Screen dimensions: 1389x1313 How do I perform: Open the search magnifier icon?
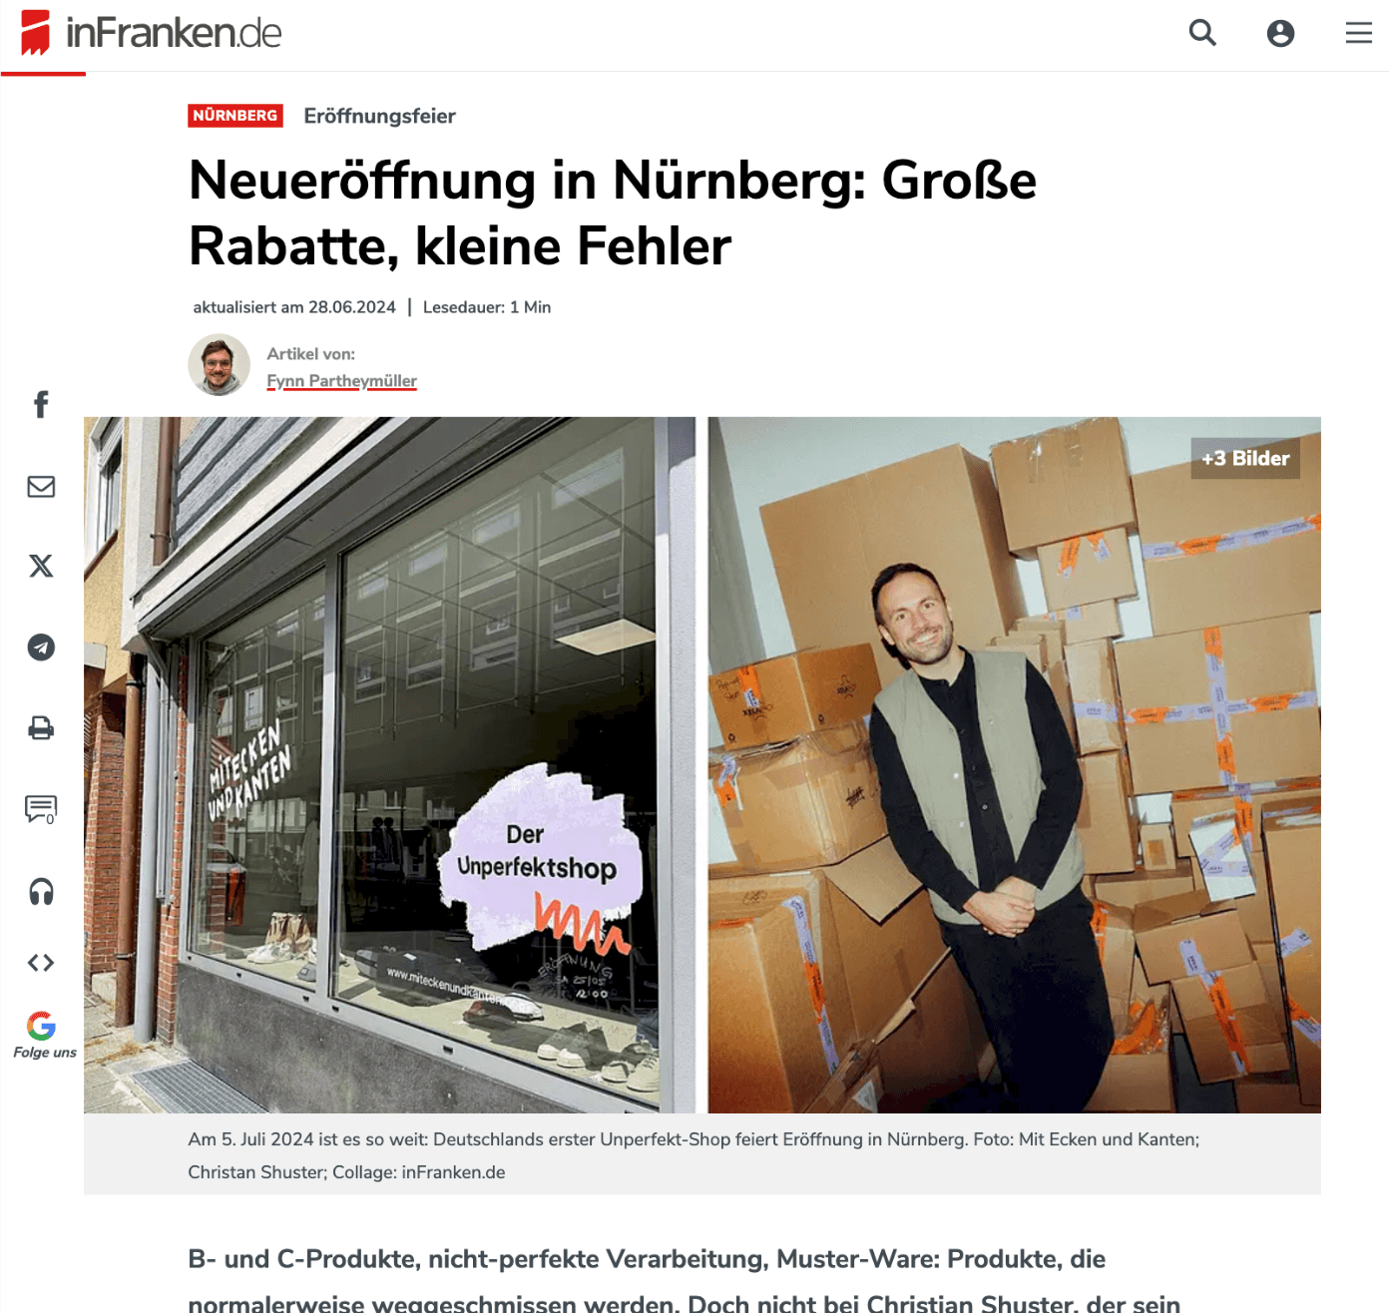(1202, 33)
